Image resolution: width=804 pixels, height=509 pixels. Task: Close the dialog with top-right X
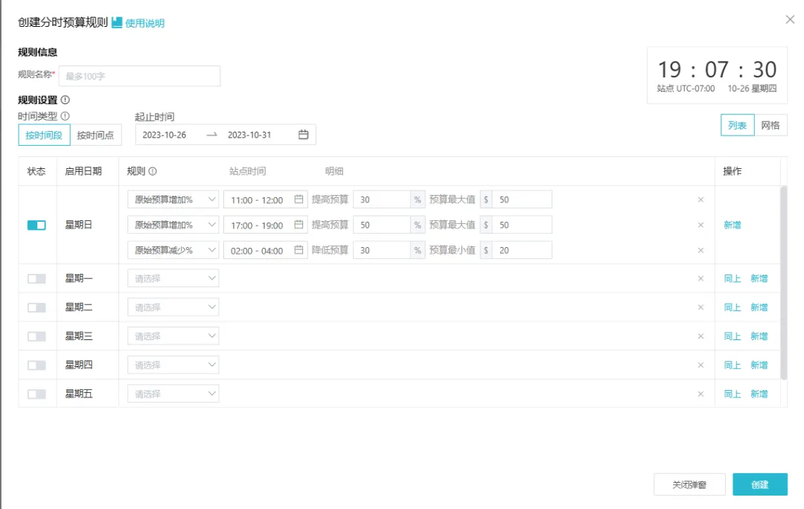(790, 19)
